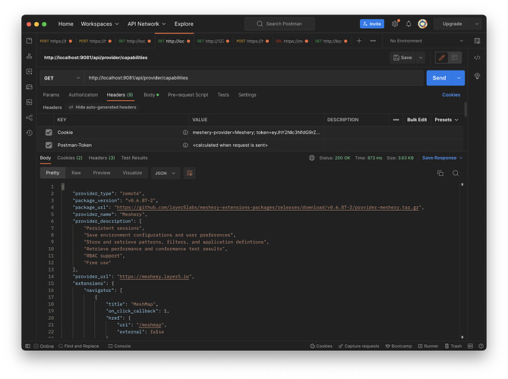
Task: View the response Headers (3) tab
Action: pyautogui.click(x=102, y=158)
